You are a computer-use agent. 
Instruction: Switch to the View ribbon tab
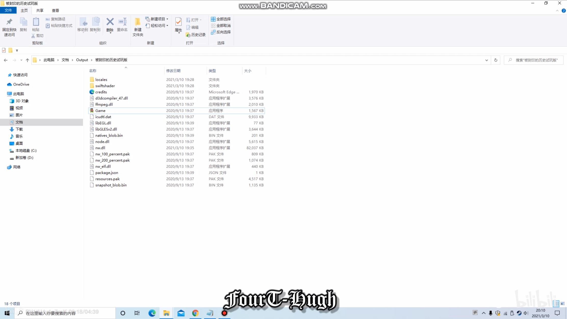pyautogui.click(x=55, y=10)
